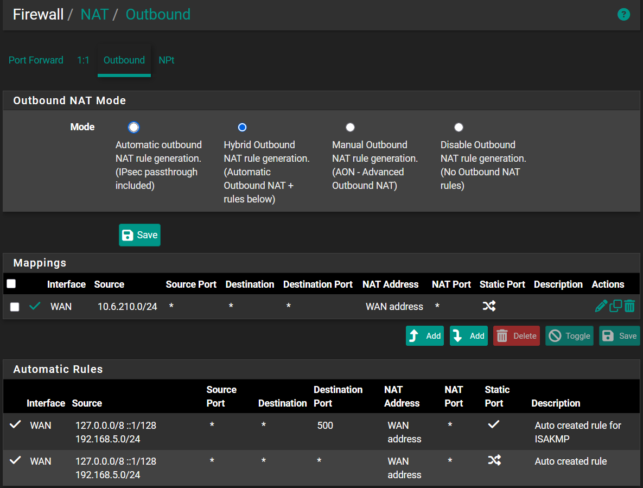
Task: Choose Disable Outbound NAT radio option
Action: [x=459, y=128]
